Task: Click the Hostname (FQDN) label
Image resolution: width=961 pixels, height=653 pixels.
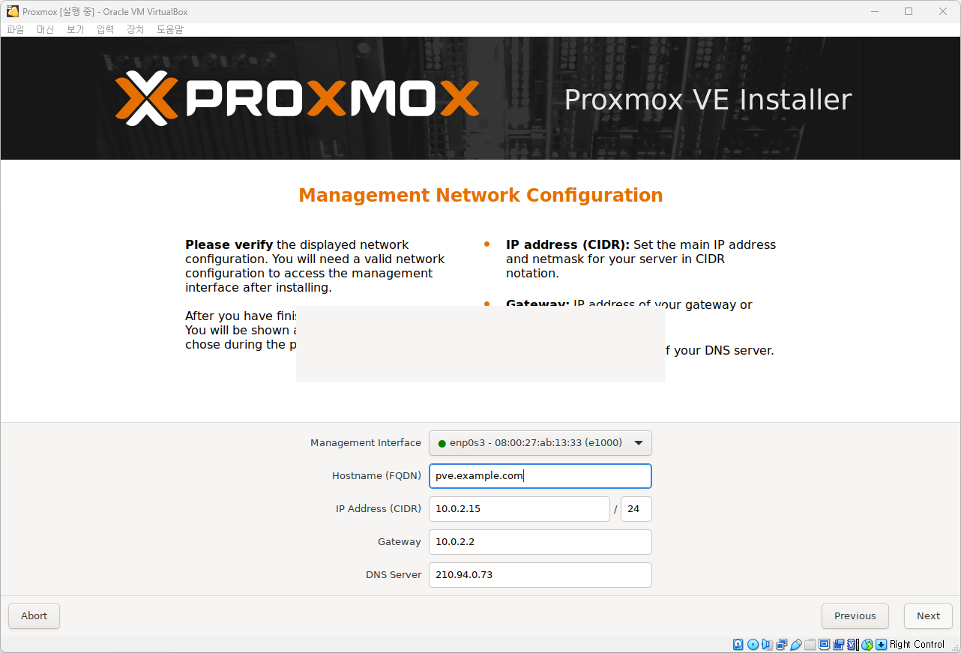Action: coord(377,475)
